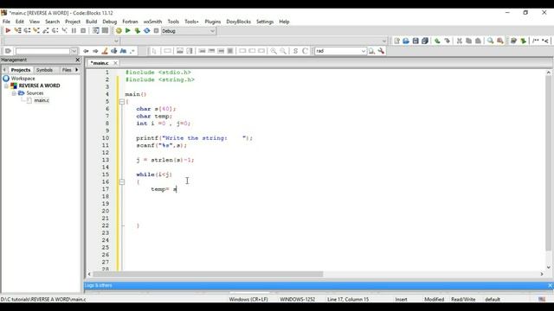Switch to the Symbols tab
Screen dimensions: 554x311
tap(44, 70)
